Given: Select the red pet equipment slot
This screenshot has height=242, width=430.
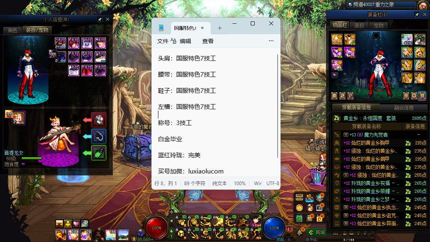Looking at the screenshot, I should coord(99,119).
